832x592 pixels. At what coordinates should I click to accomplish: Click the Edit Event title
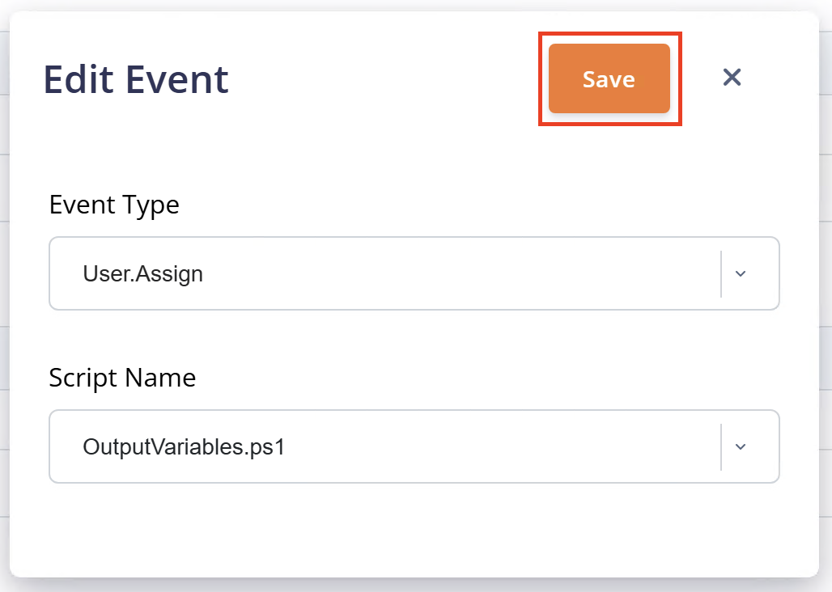click(x=134, y=78)
